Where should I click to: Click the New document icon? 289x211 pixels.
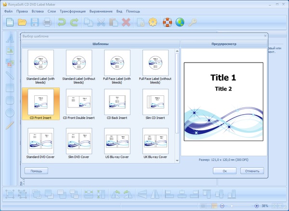pos(10,22)
